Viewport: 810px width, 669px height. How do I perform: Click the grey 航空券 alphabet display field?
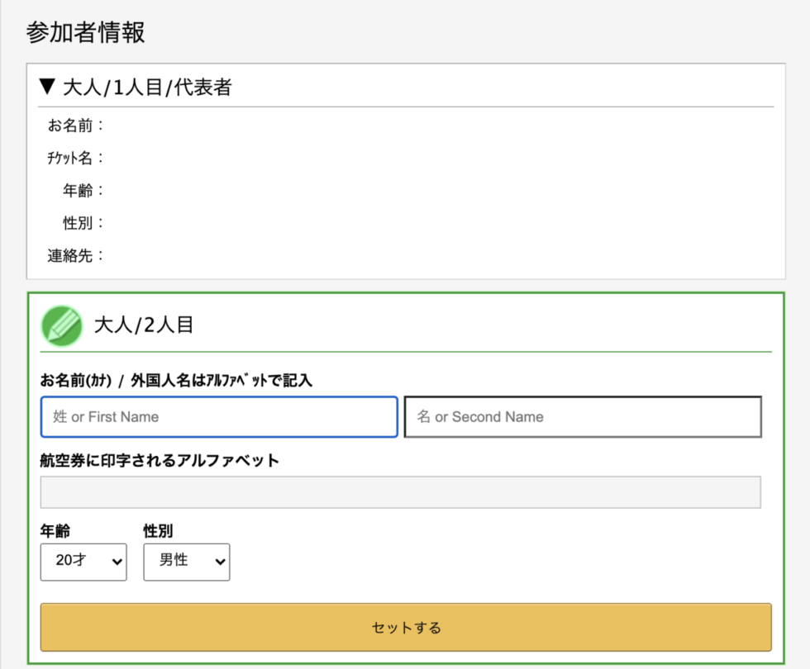point(400,492)
